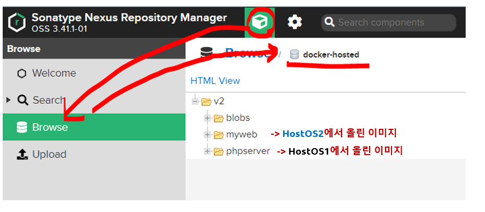Select docker-hosted breadcrumb text
The image size is (485, 212).
pos(331,55)
